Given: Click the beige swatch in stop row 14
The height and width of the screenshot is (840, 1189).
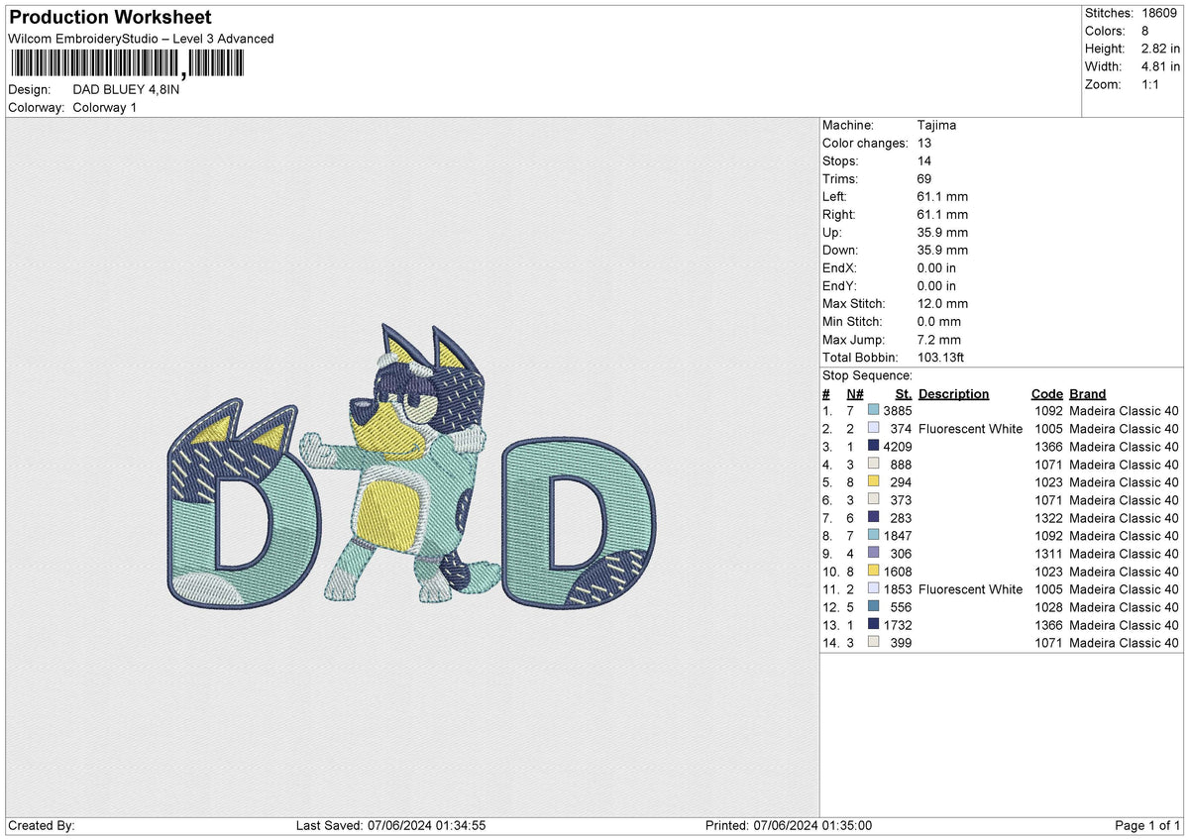Looking at the screenshot, I should coord(873,642).
